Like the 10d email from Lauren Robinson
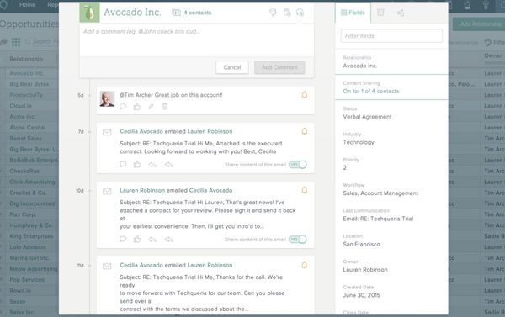Screen dimensions: 505x317 point(137,239)
